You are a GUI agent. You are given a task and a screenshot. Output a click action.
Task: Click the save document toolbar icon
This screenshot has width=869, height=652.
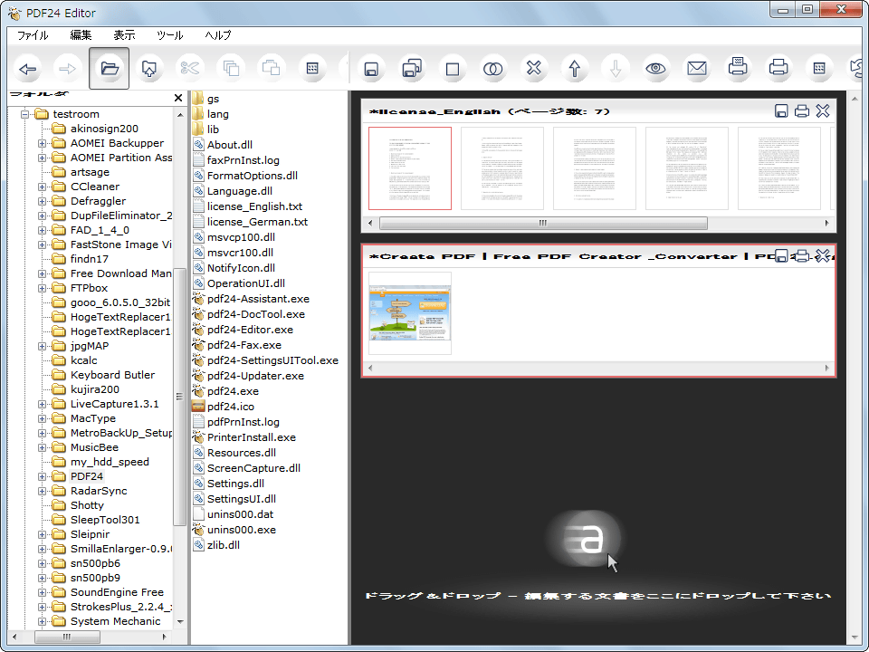(371, 69)
